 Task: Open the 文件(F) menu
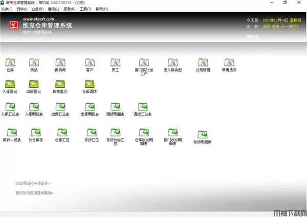pos(7,9)
